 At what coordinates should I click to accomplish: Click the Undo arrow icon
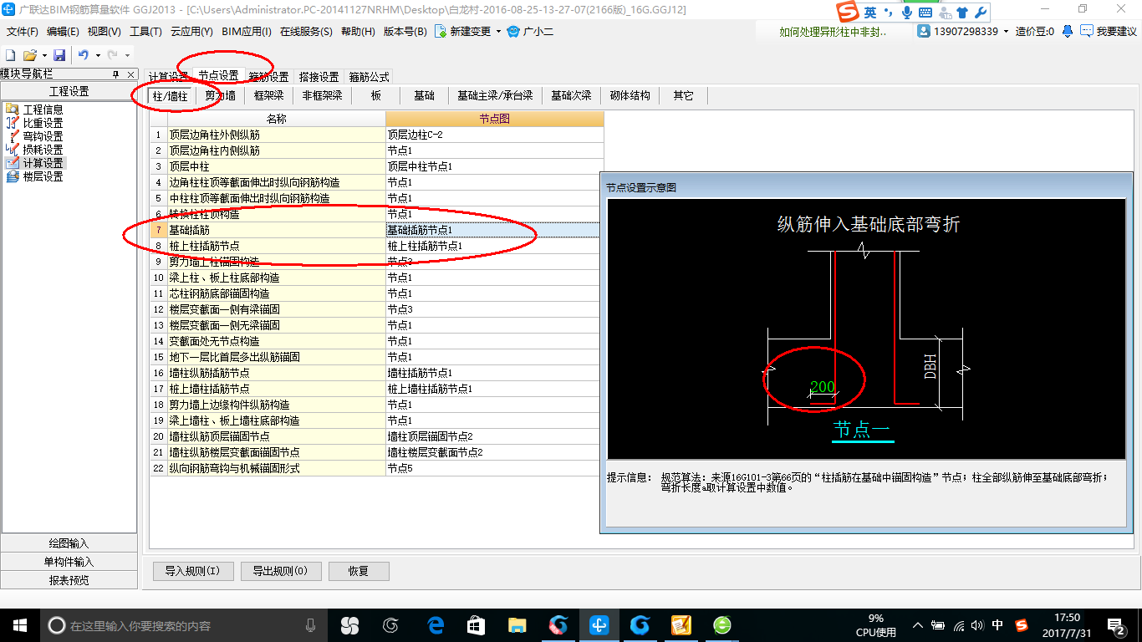pos(84,55)
